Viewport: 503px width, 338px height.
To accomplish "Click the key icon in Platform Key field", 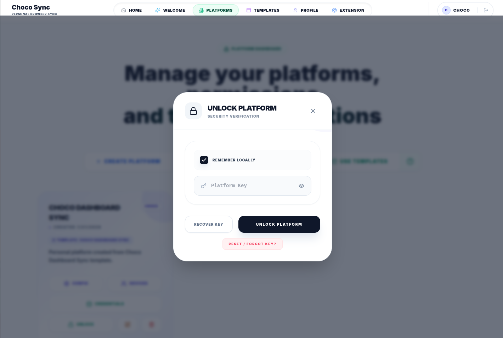I will click(x=204, y=186).
